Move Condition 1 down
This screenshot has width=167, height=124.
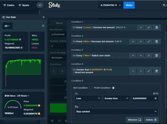(141, 28)
